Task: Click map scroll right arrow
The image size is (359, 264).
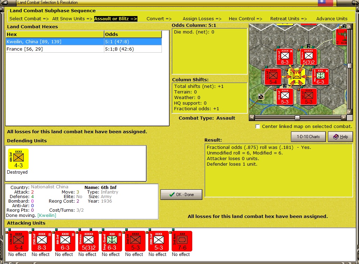Action: click(x=344, y=118)
